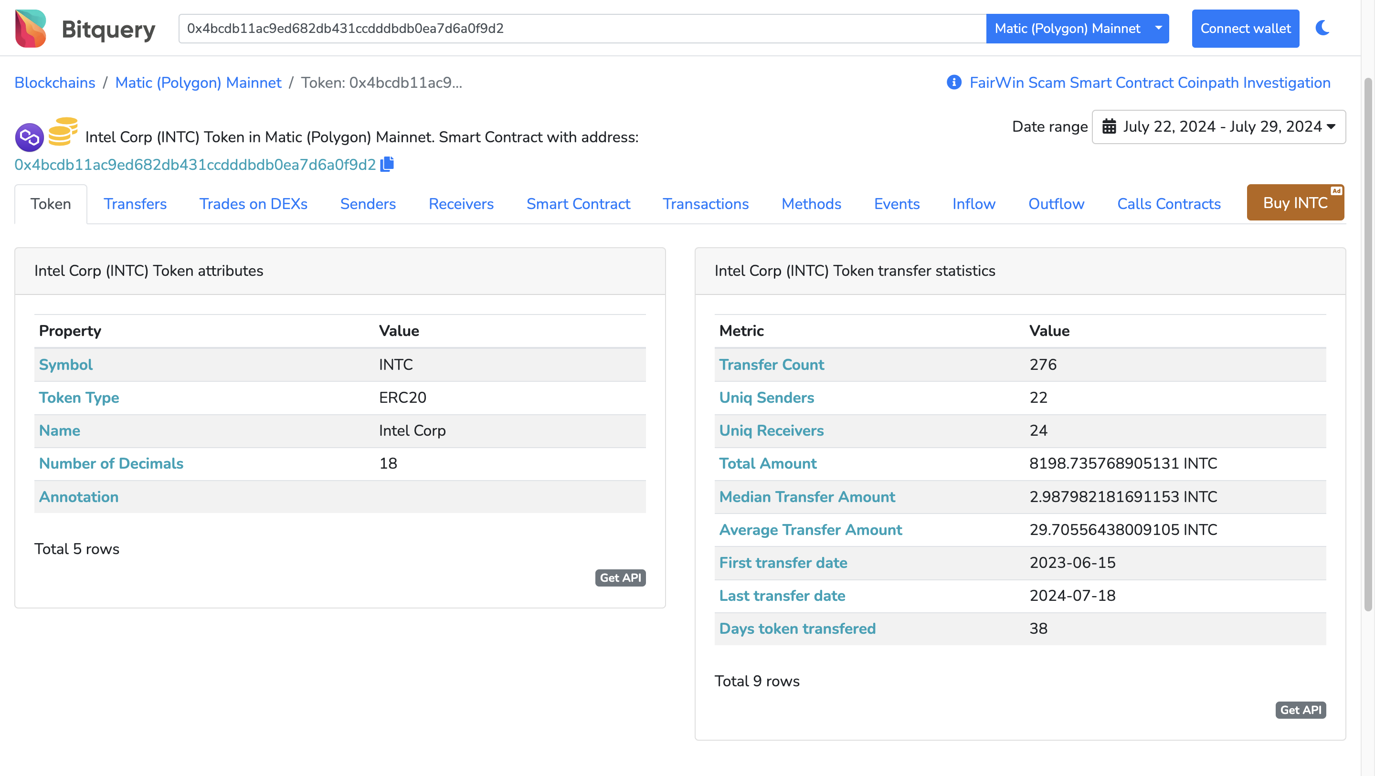This screenshot has height=776, width=1375.
Task: Expand date range July 22 - July 29 picker
Action: coord(1218,126)
